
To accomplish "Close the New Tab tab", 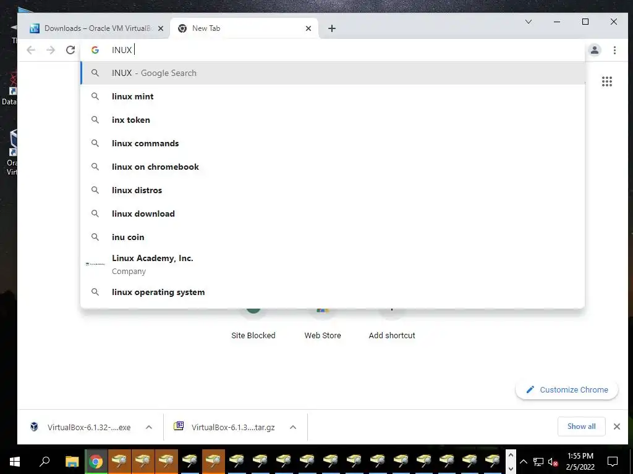I will coord(308,28).
